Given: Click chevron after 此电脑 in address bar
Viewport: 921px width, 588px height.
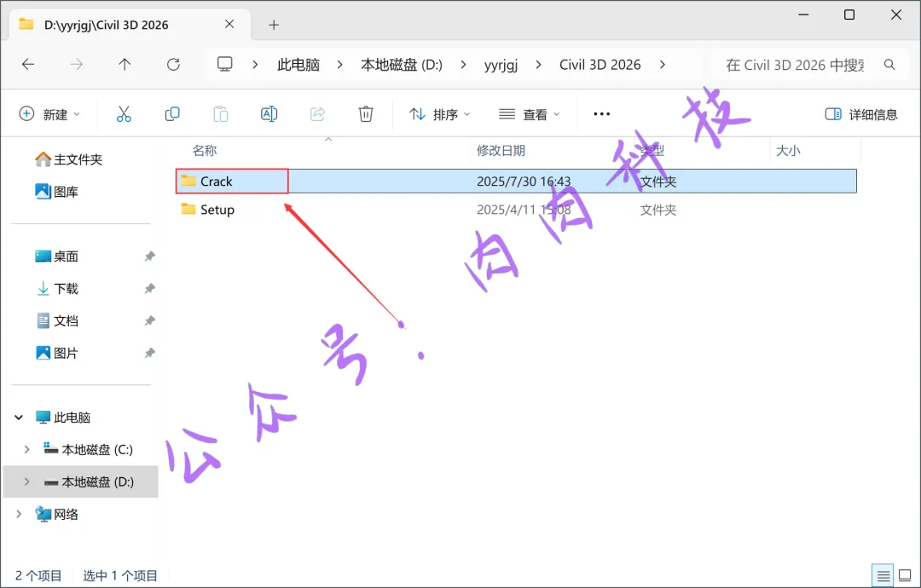Looking at the screenshot, I should click(x=339, y=65).
